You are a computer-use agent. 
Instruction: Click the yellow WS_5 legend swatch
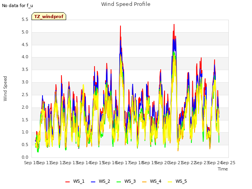coord(170,182)
